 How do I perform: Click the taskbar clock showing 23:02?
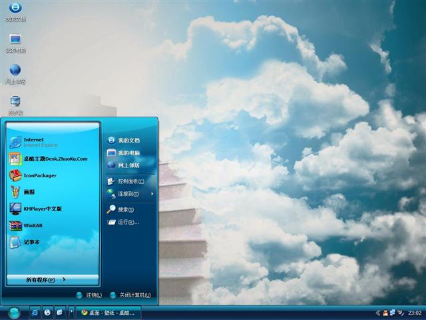coord(414,312)
